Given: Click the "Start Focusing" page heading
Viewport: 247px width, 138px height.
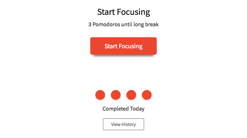Looking at the screenshot, I should pos(123,12).
